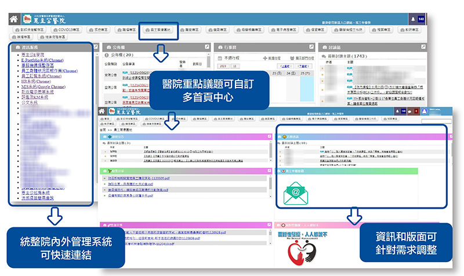Click the No Sexual Harassment banner image
Viewport: 464px width, 276px height.
pyautogui.click(x=302, y=249)
